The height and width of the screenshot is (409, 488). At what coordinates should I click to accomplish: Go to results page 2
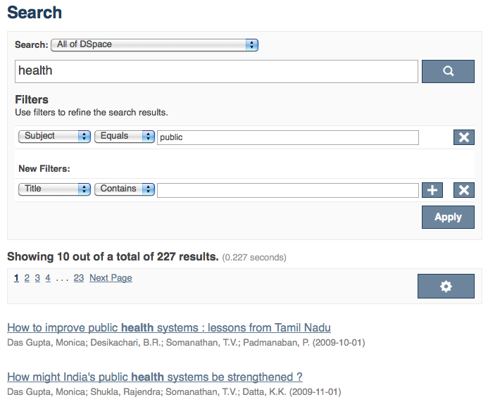tap(27, 278)
